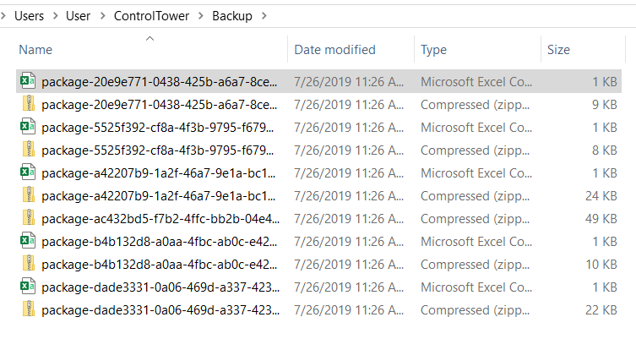The image size is (636, 339).
Task: Sort files by the Type column header
Action: (433, 50)
